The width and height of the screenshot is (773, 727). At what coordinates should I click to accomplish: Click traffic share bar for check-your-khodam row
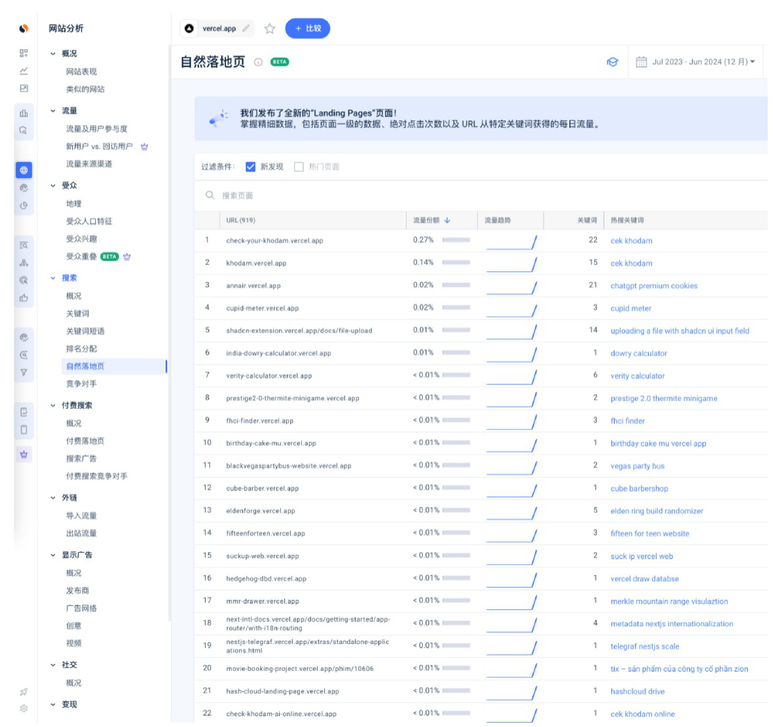click(456, 240)
